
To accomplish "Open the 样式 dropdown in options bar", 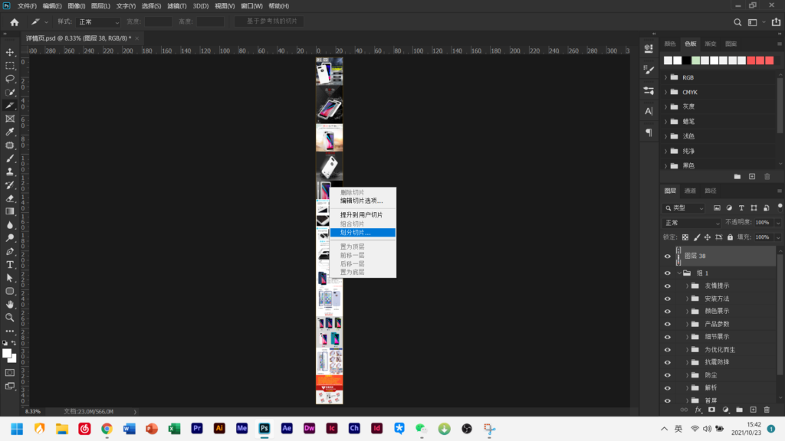I will tap(99, 22).
